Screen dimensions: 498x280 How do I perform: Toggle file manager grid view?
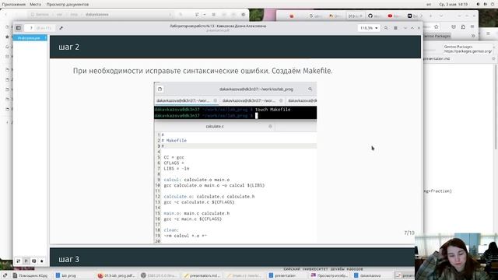(x=213, y=15)
